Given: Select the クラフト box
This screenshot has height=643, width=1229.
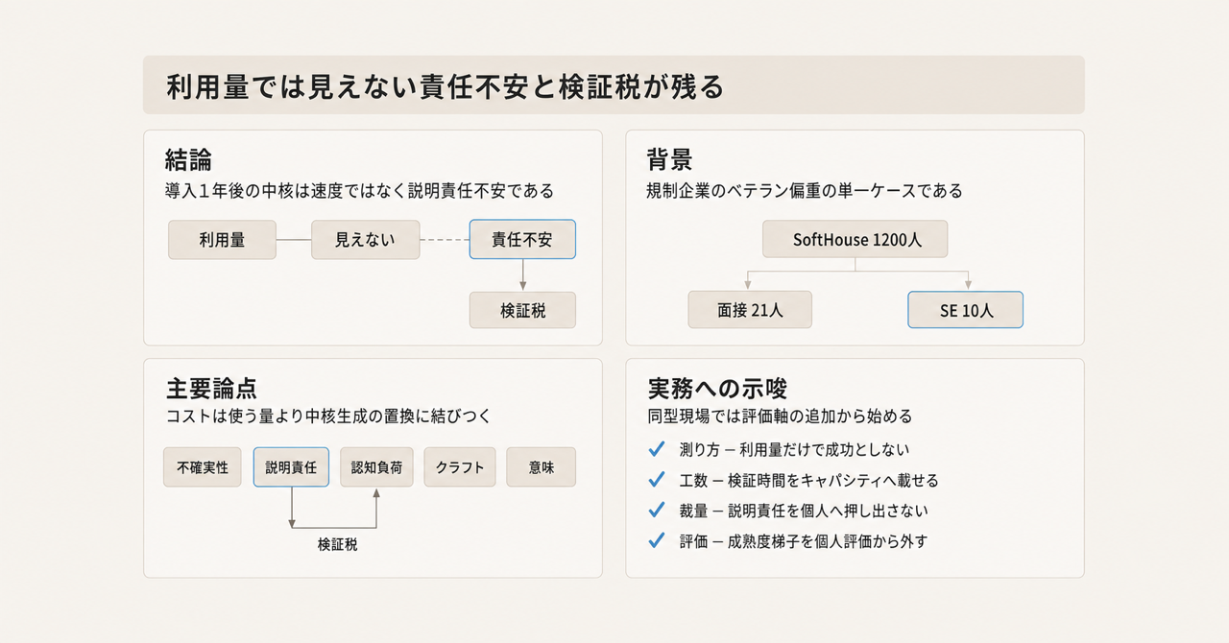Looking at the screenshot, I should pos(460,467).
